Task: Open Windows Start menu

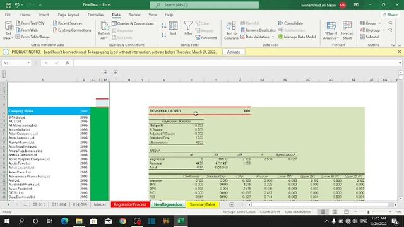Action: point(7,221)
